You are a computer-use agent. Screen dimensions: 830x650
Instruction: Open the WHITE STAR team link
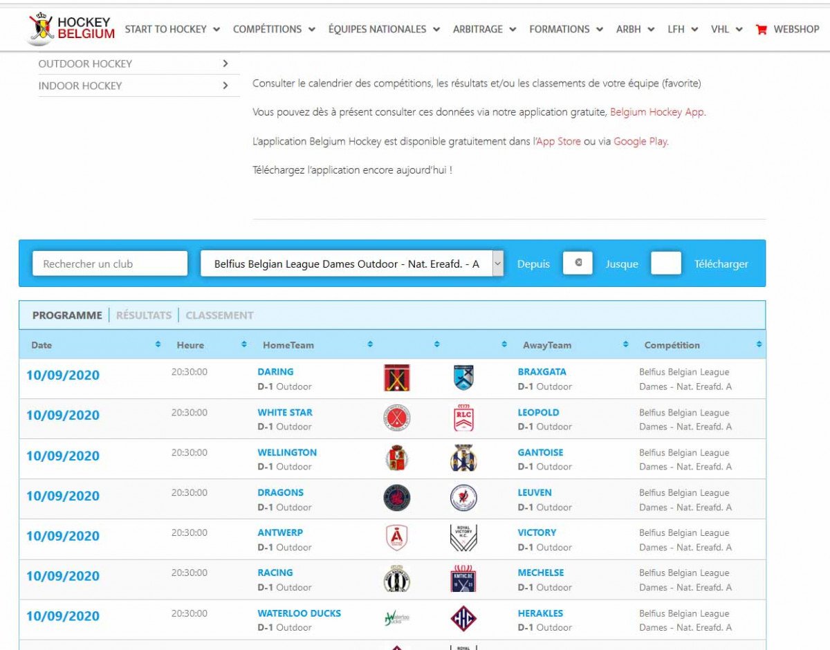tap(285, 412)
